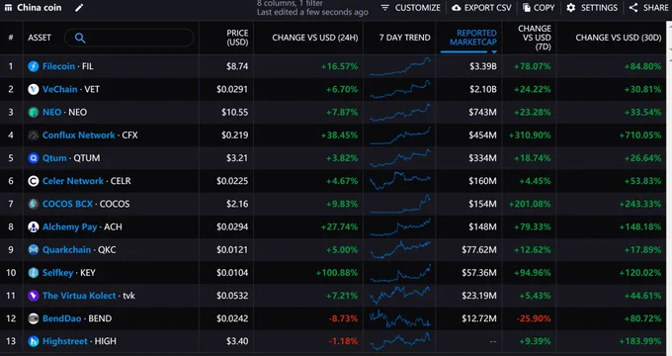672x356 pixels.
Task: Click the Export CSV cloud download icon
Action: pyautogui.click(x=456, y=8)
